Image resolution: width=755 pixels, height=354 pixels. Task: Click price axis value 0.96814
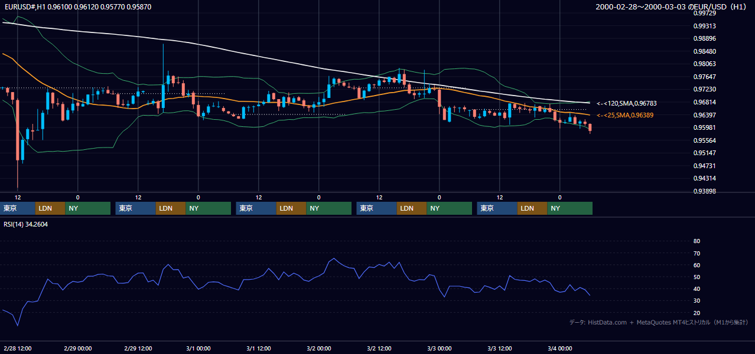(705, 102)
